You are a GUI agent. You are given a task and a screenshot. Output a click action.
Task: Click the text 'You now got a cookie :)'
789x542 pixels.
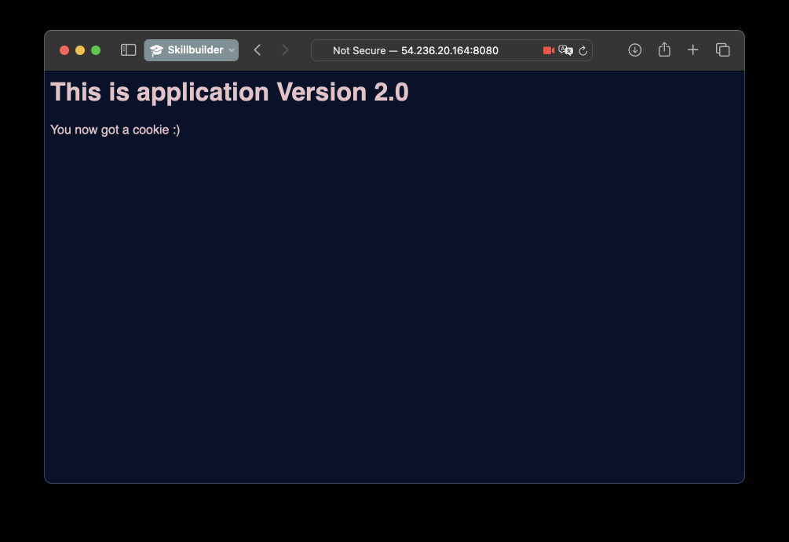pos(115,129)
